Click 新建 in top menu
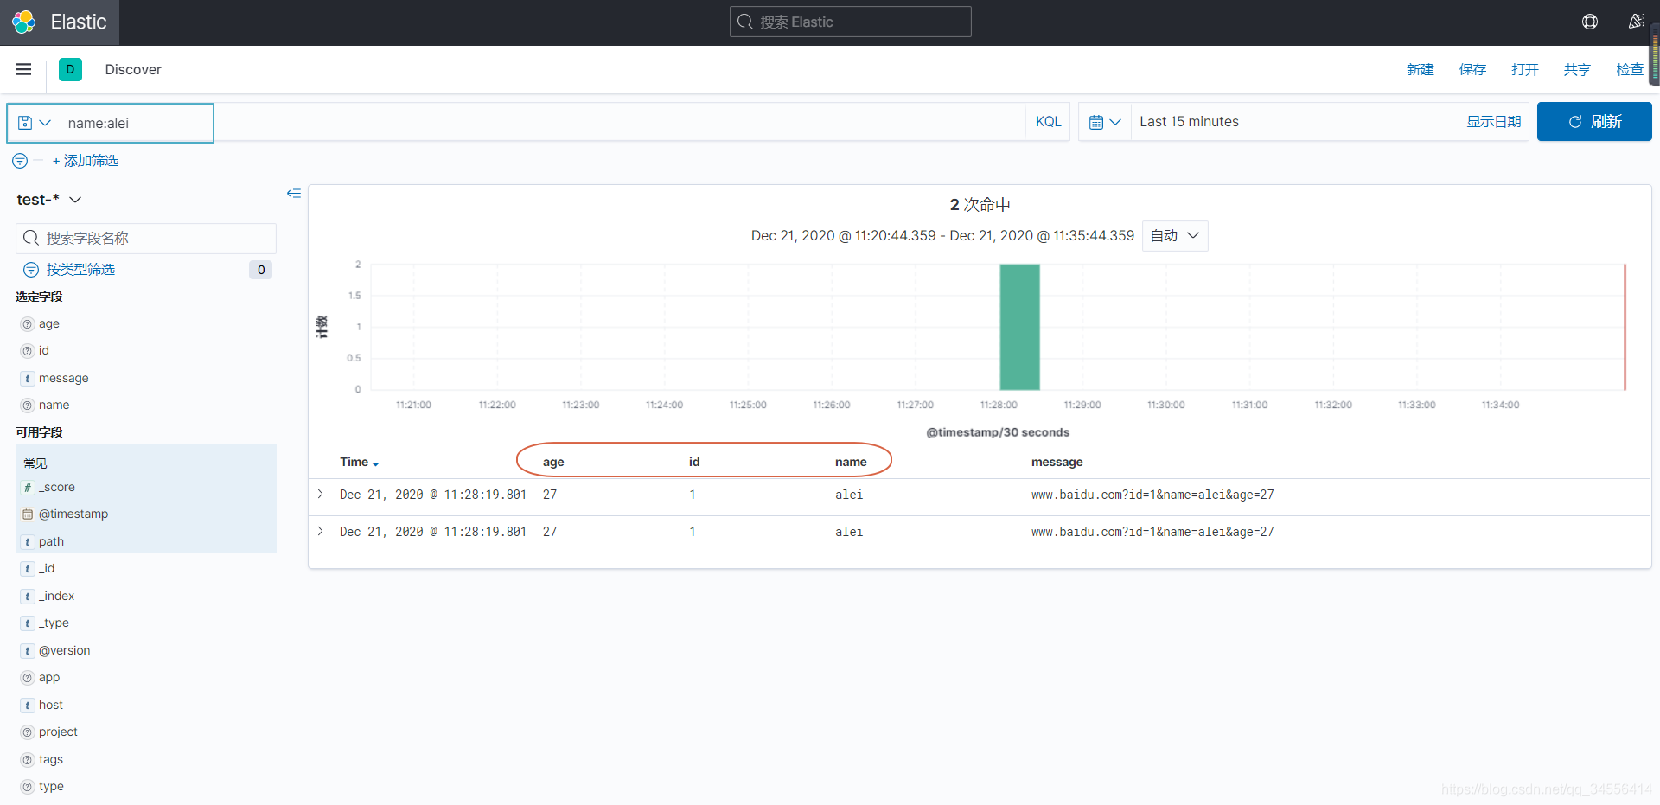 pos(1420,69)
